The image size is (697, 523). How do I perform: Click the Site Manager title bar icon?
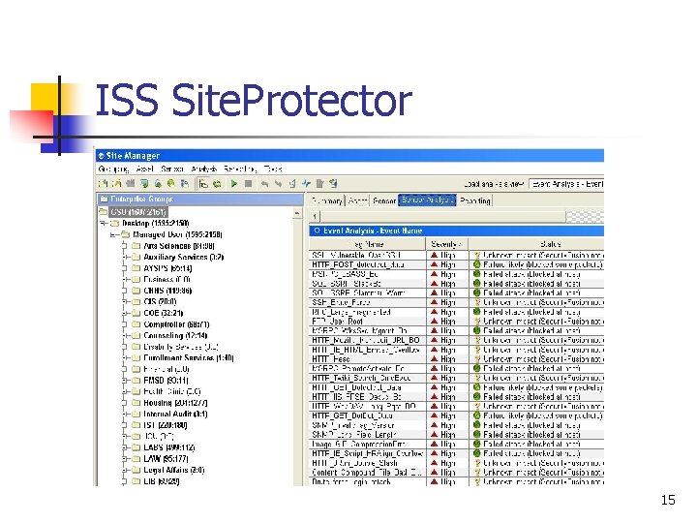coord(101,156)
